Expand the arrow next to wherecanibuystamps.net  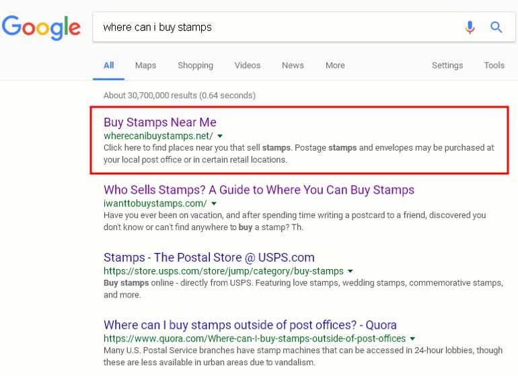click(x=220, y=136)
